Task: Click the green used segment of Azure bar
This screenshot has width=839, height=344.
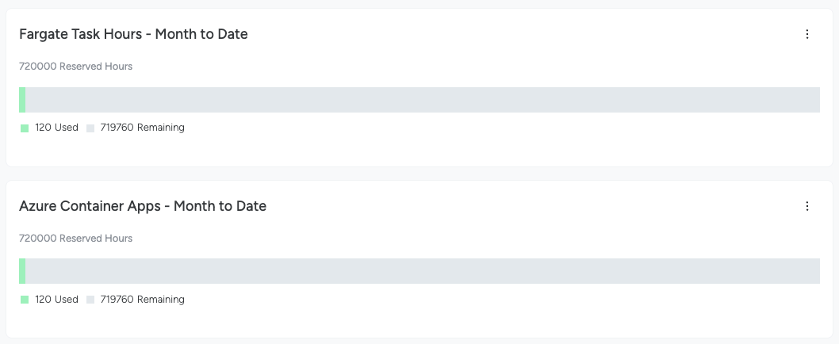Action: click(x=22, y=271)
